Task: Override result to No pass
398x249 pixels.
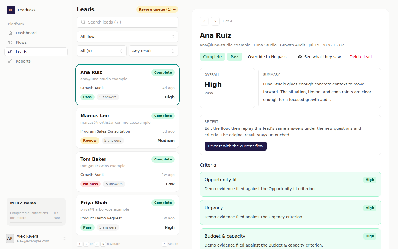Action: click(x=267, y=57)
